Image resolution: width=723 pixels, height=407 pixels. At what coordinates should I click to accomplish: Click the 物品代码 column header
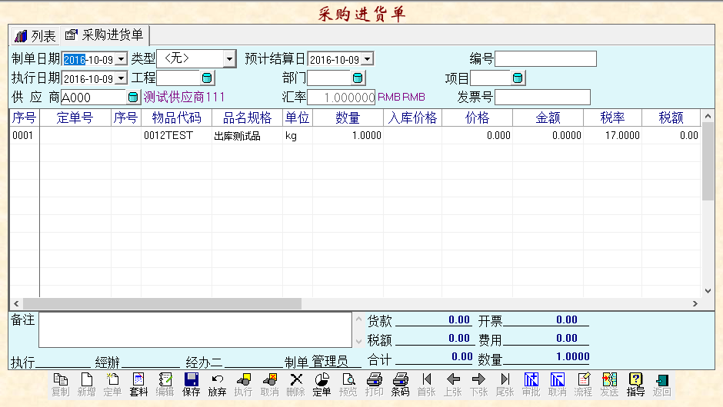point(177,117)
